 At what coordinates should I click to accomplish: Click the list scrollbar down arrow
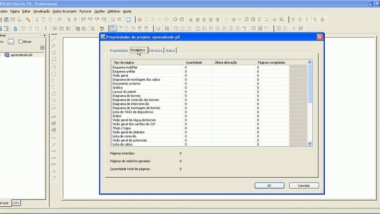309,144
